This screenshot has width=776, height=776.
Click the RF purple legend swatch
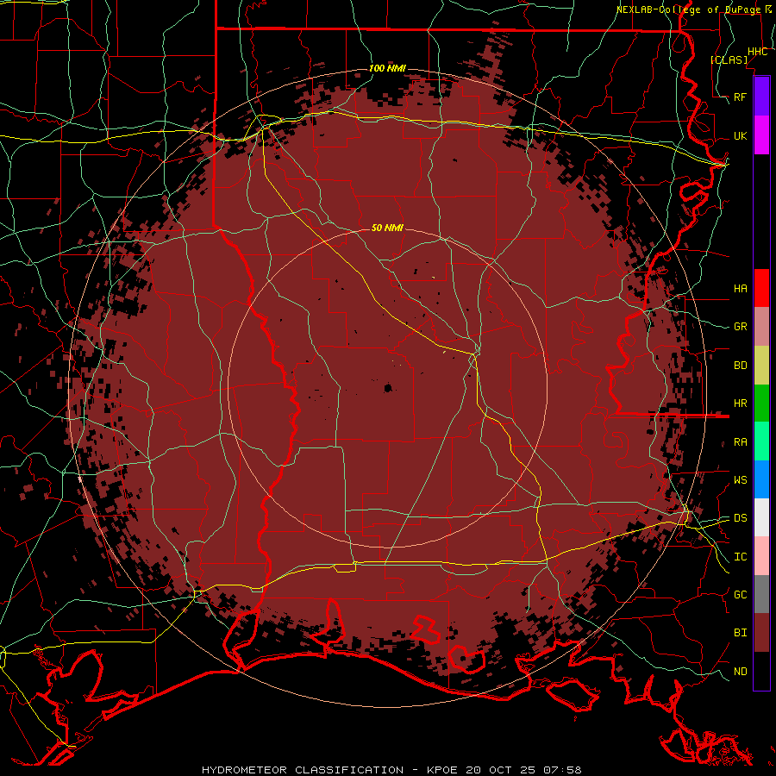761,97
